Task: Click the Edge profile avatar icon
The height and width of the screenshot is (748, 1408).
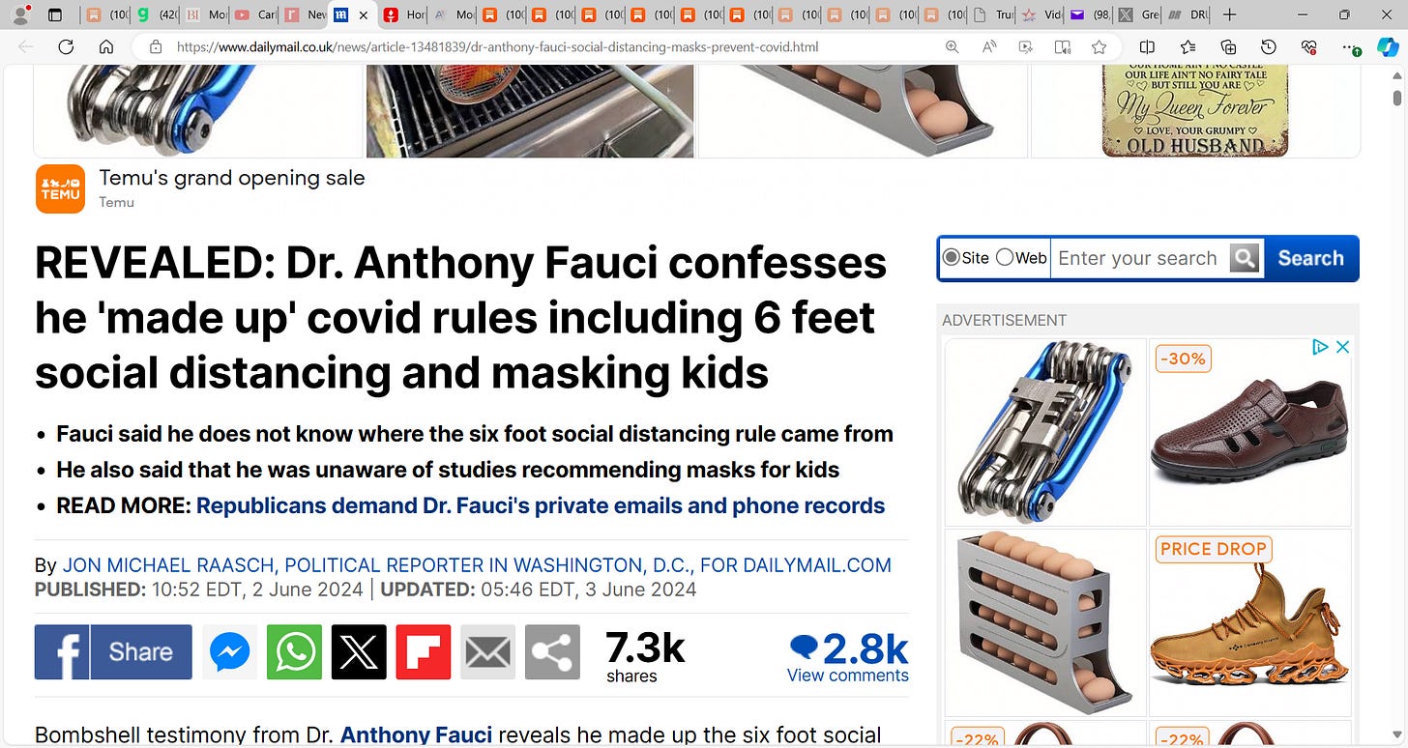Action: [20, 14]
